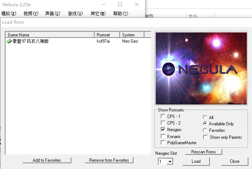Minimize the Nebula 2.25b window
This screenshot has width=252, height=169.
pyautogui.click(x=104, y=4)
